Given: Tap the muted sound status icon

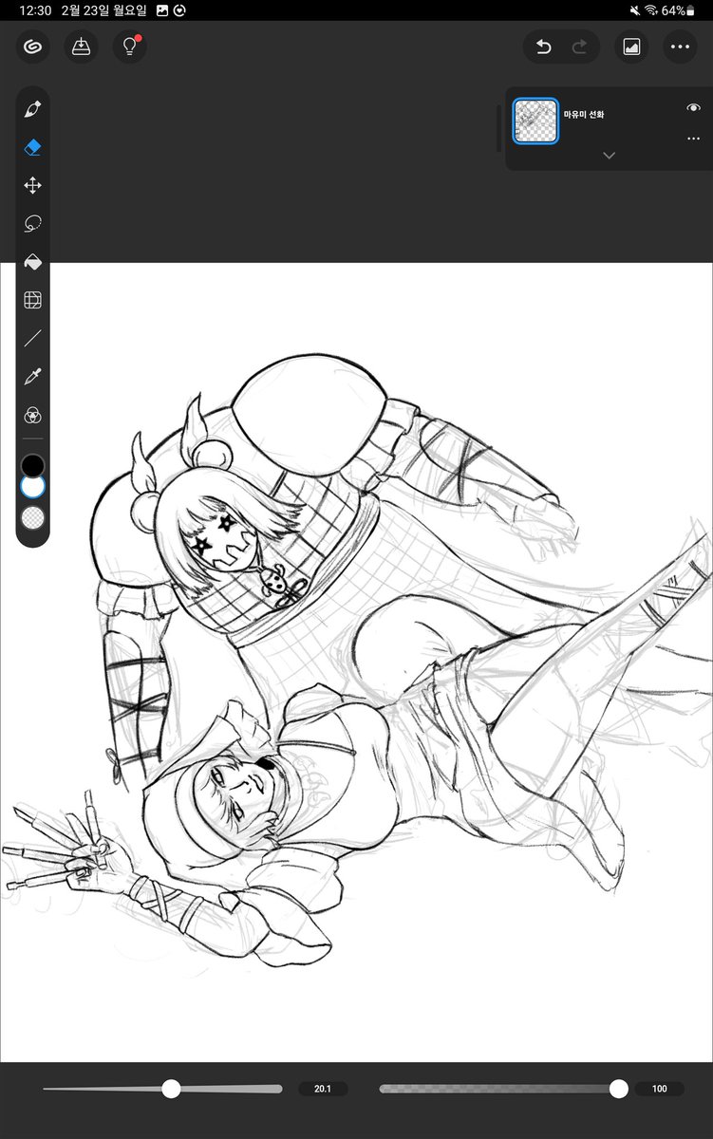Looking at the screenshot, I should 634,9.
